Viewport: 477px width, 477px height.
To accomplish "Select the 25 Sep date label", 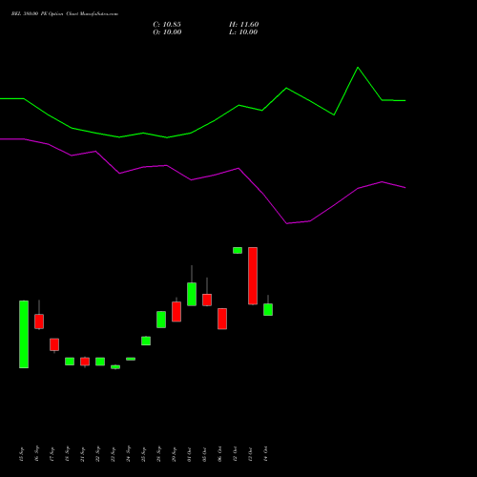I will click(143, 454).
